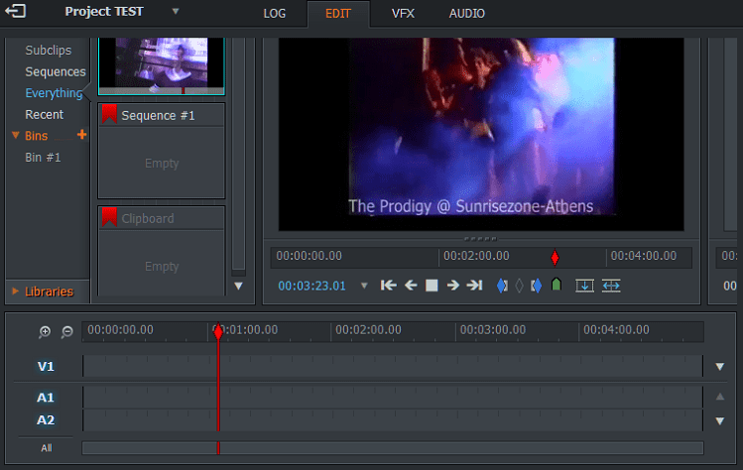Click the replace-in-timeline arrows icon

click(x=611, y=286)
